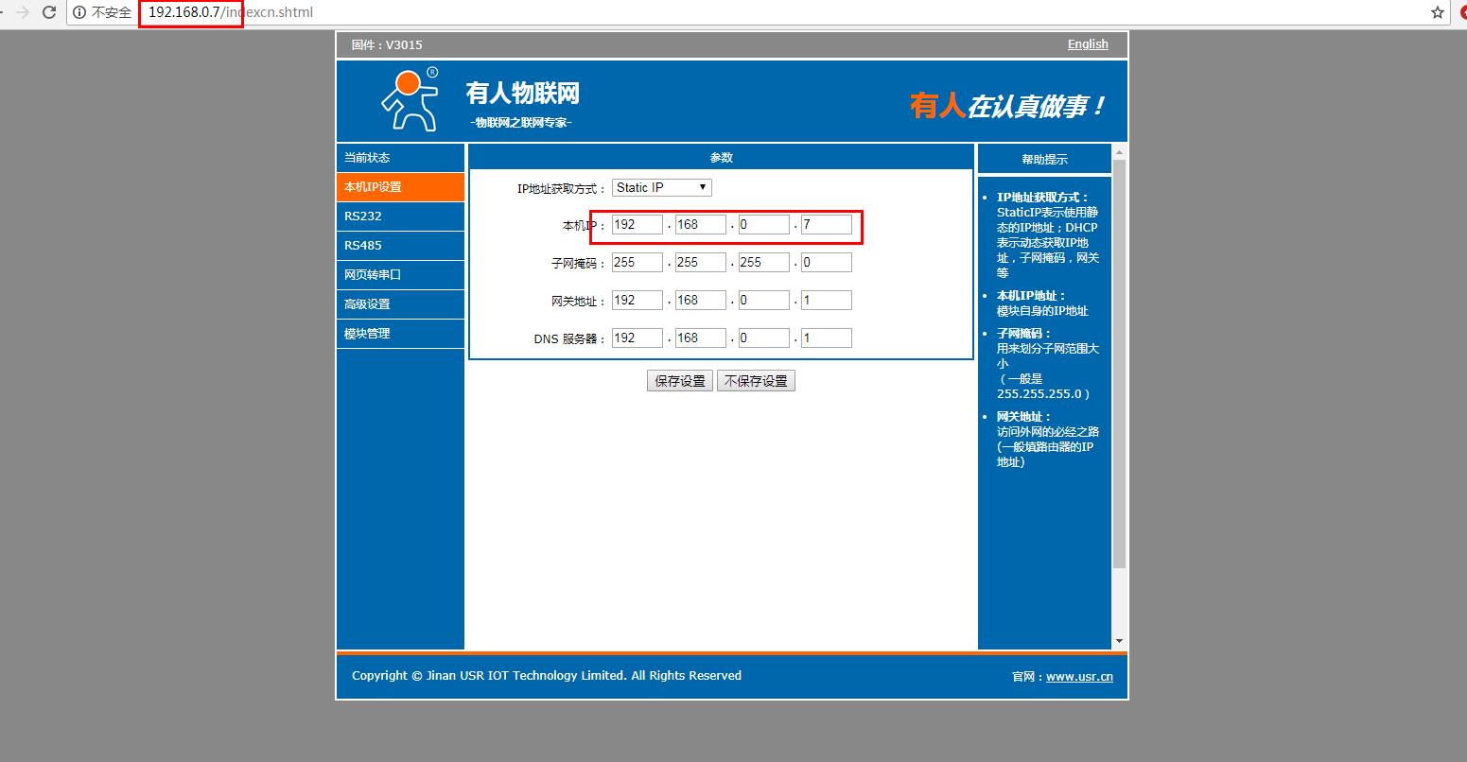Edit the first octet of 网关地址
The height and width of the screenshot is (762, 1467).
pyautogui.click(x=637, y=301)
